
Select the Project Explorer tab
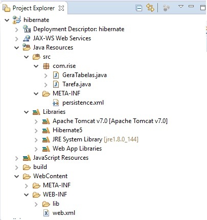34,8
